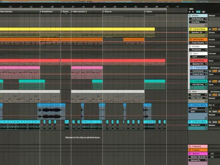Add automation lane on the Drums track

tap(206, 25)
